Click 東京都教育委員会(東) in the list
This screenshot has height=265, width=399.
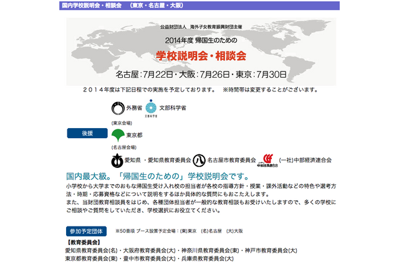(x=92, y=259)
